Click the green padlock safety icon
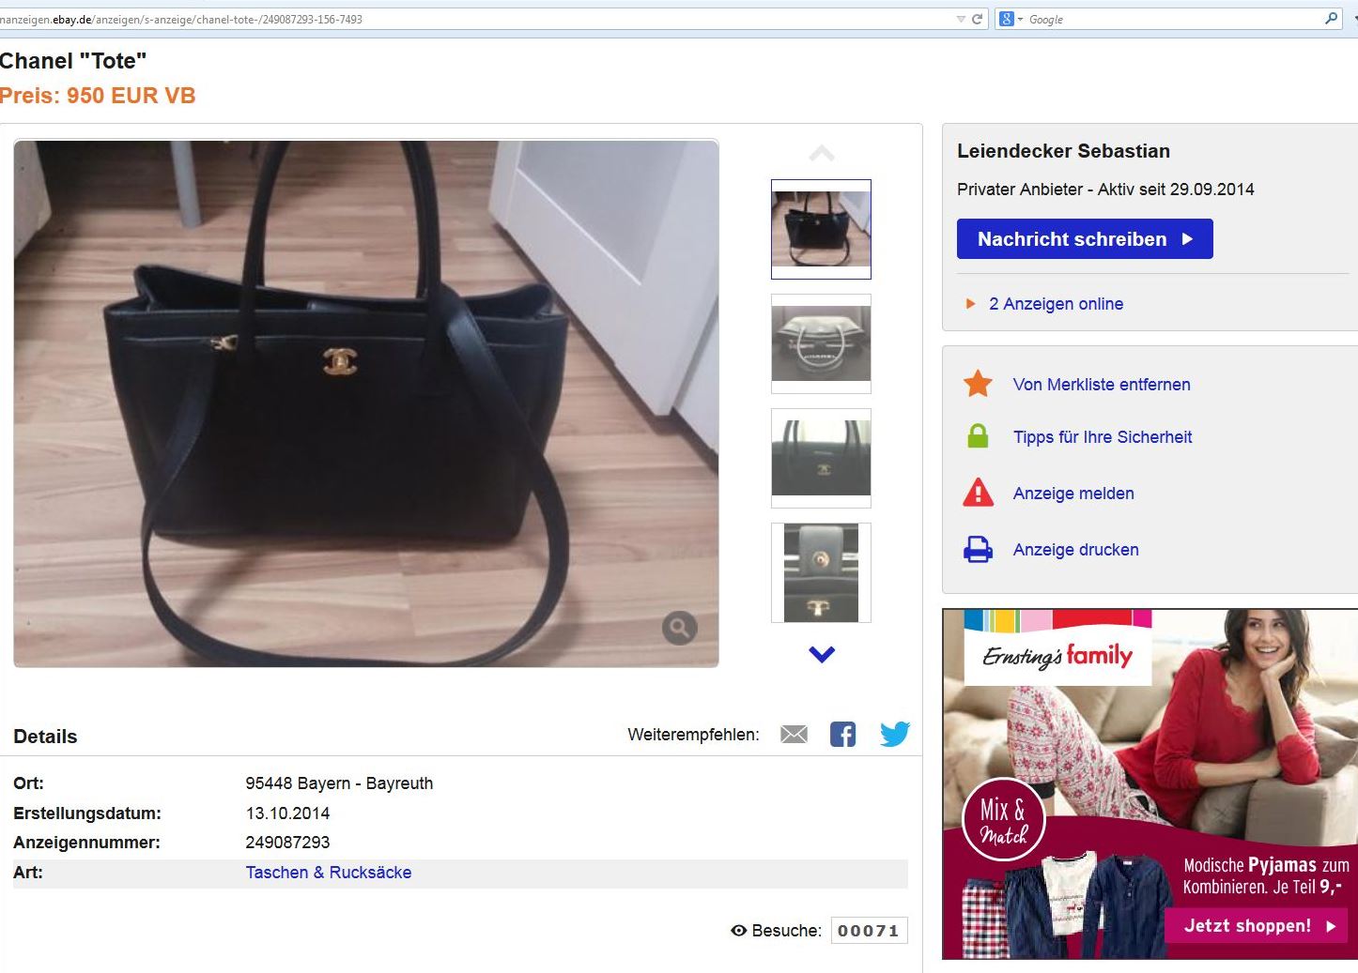The image size is (1358, 973). pyautogui.click(x=978, y=436)
